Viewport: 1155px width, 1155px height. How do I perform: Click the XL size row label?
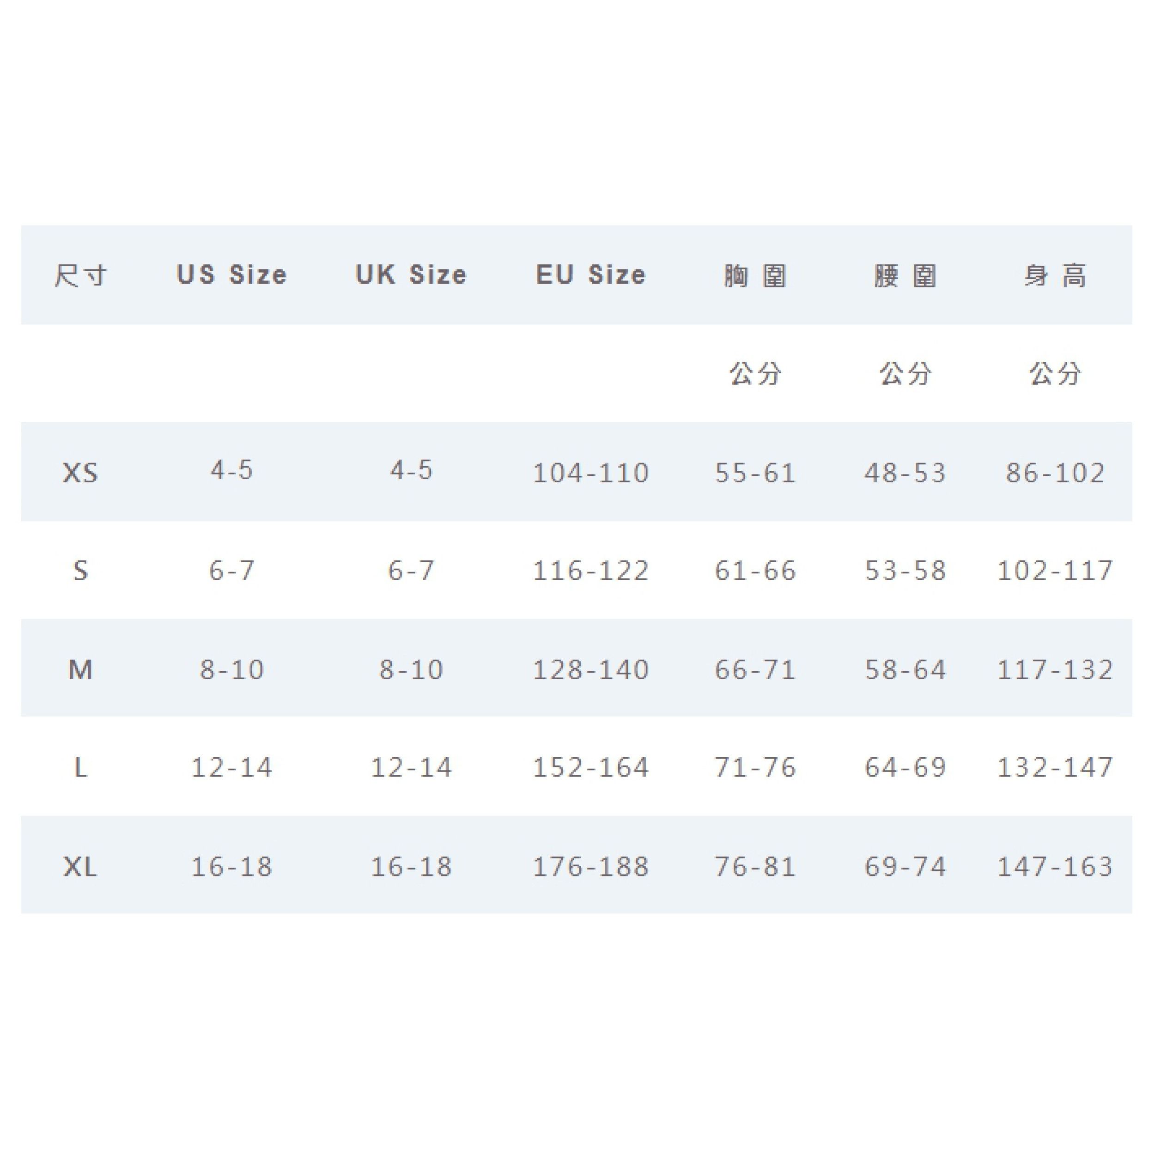click(x=81, y=866)
